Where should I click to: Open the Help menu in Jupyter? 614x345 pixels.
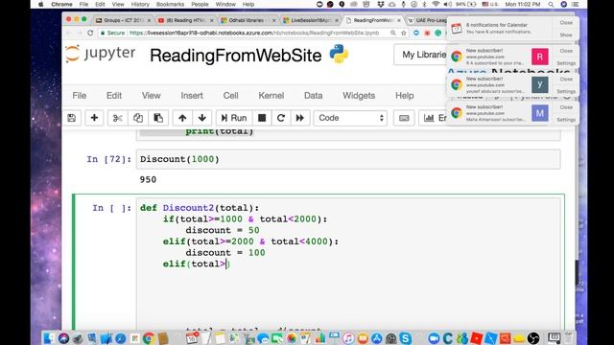(x=405, y=96)
